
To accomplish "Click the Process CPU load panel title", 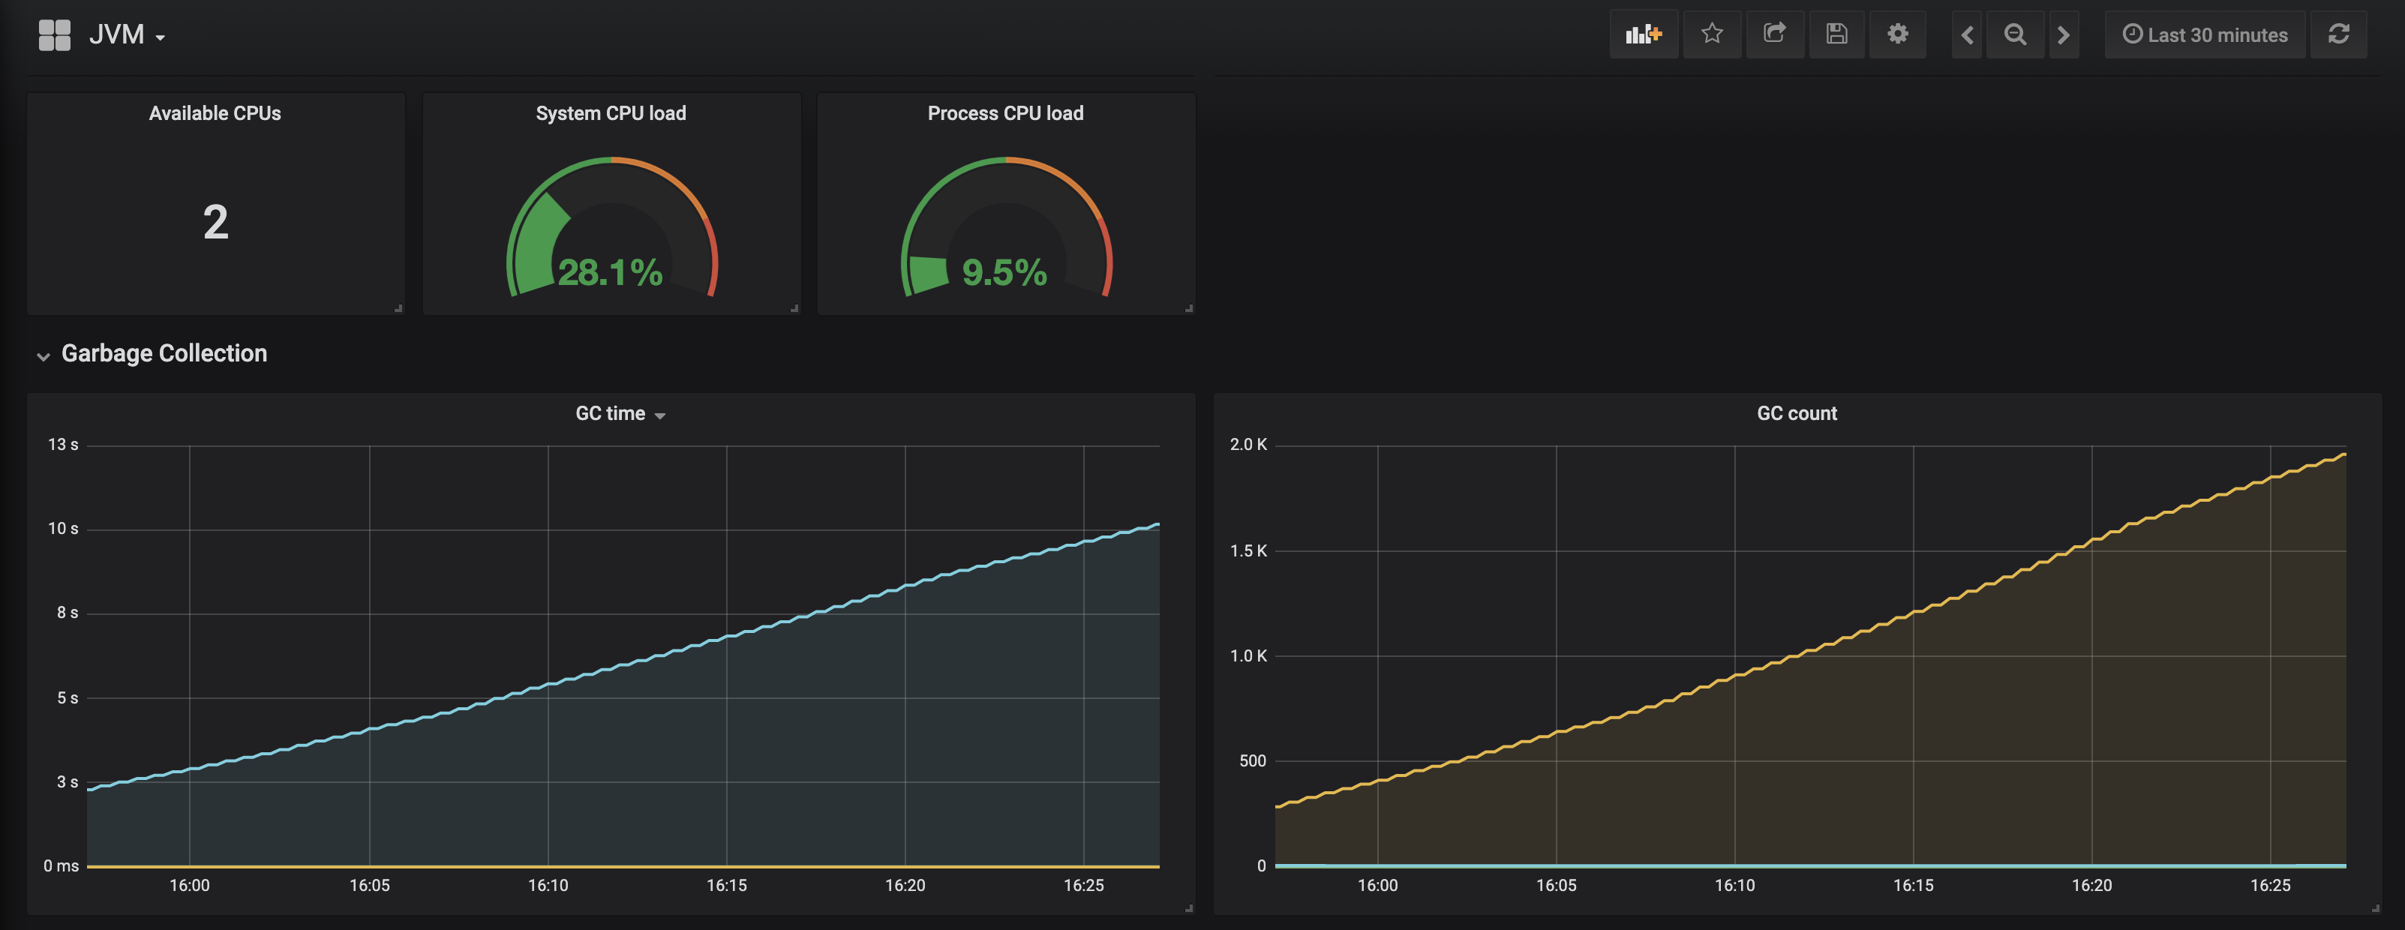I will 1005,113.
